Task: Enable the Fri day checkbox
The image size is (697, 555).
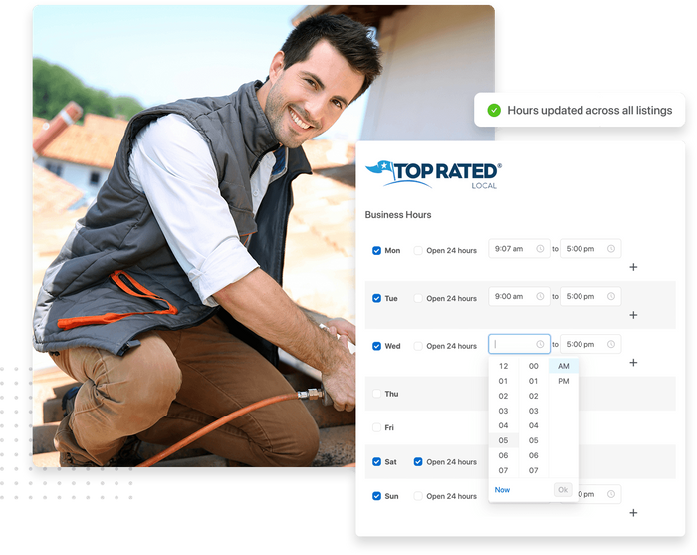Action: pyautogui.click(x=376, y=427)
